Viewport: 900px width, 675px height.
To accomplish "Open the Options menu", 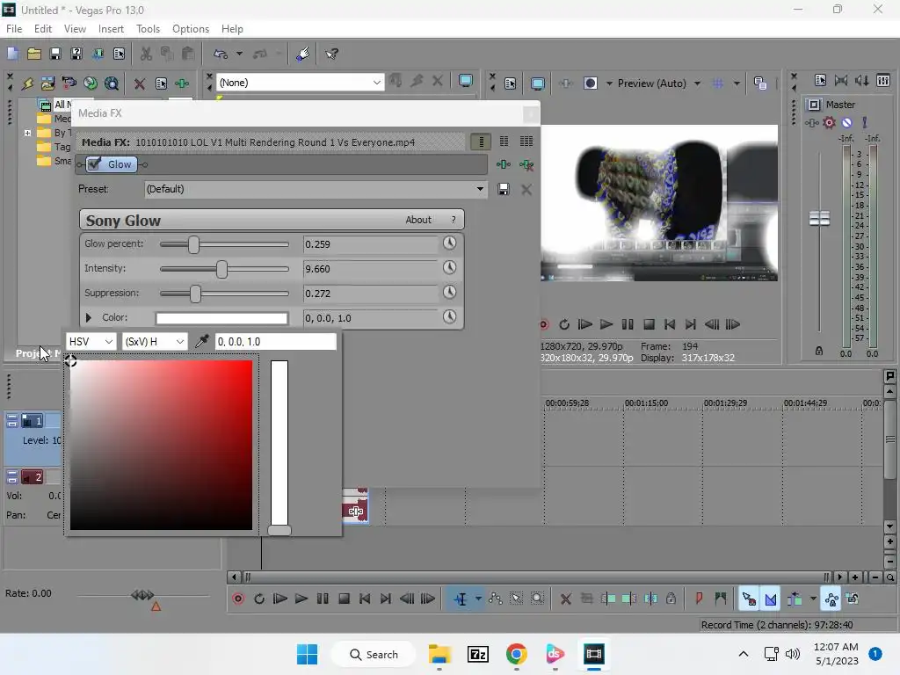I will click(191, 29).
